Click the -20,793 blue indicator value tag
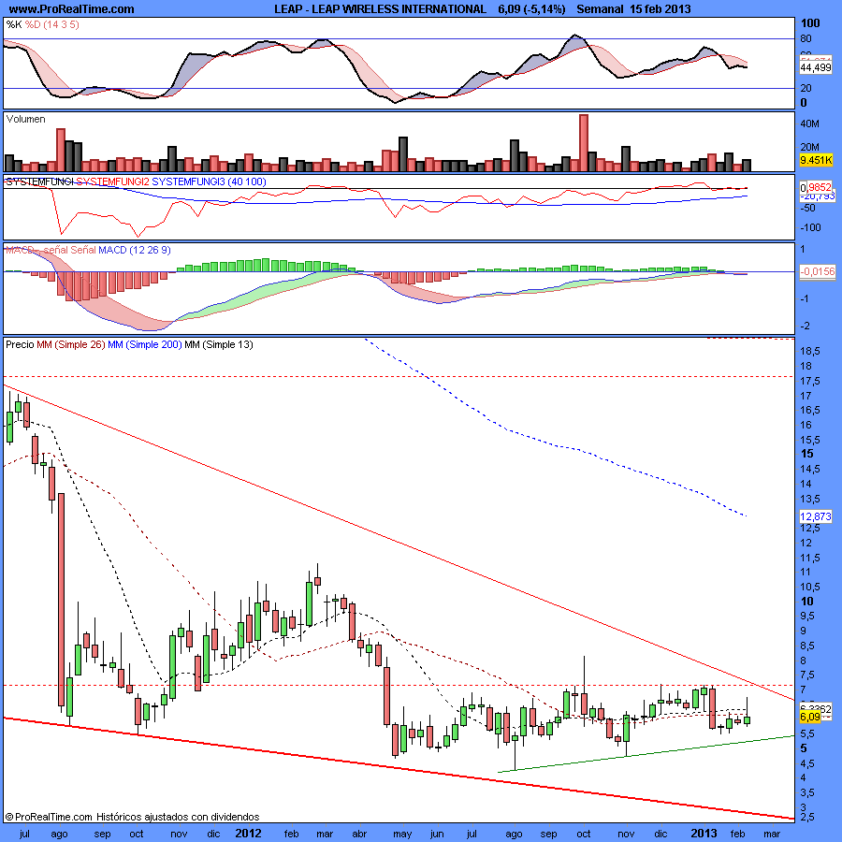The width and height of the screenshot is (842, 842). pos(817,196)
